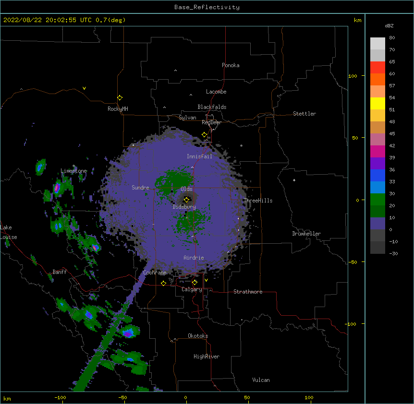414x404 pixels.
Task: Select the Strathmore label
Action: pos(248,292)
